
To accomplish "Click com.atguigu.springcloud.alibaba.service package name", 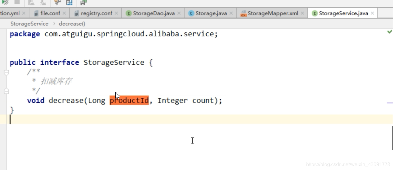I will (129, 34).
